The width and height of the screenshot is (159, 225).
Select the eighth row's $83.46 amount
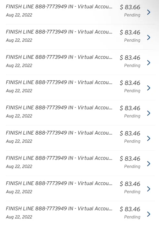[130, 184]
